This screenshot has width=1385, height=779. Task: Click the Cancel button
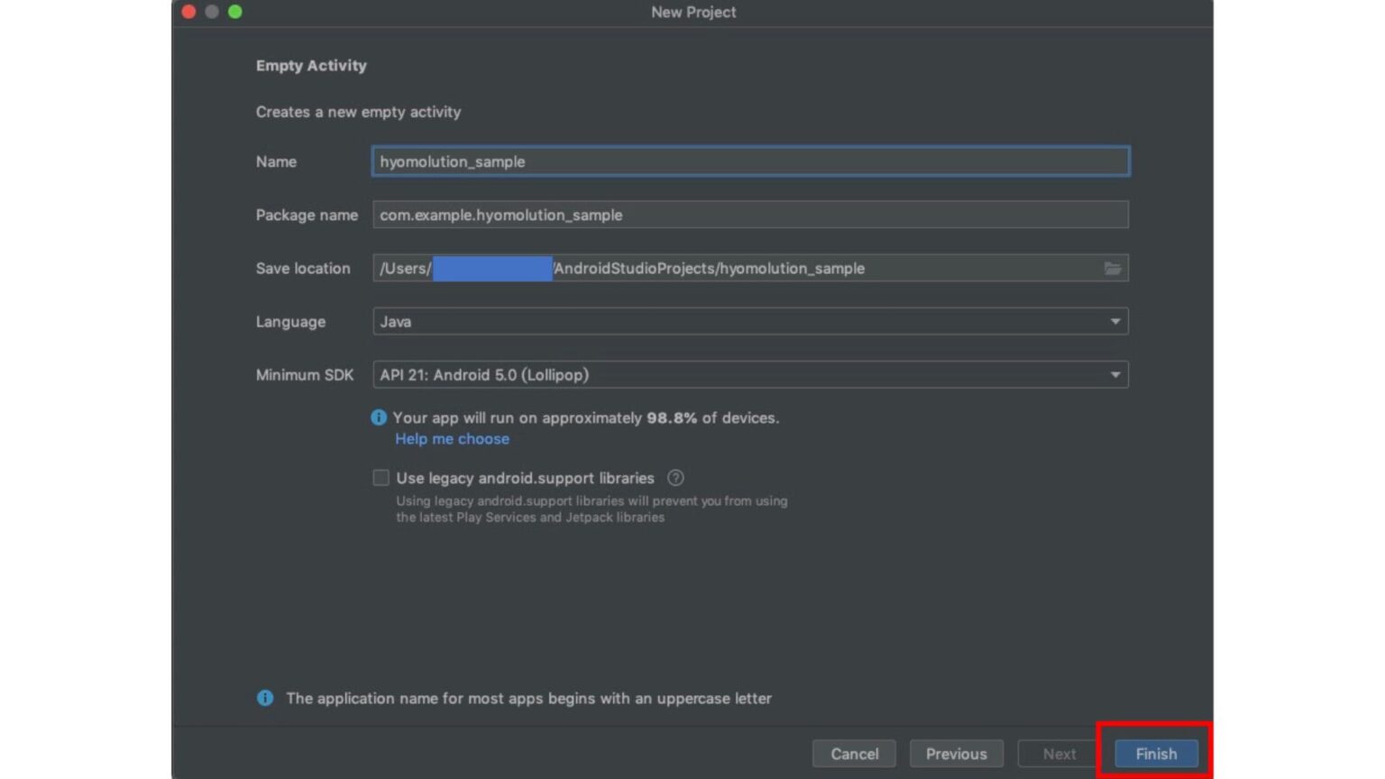(x=854, y=754)
